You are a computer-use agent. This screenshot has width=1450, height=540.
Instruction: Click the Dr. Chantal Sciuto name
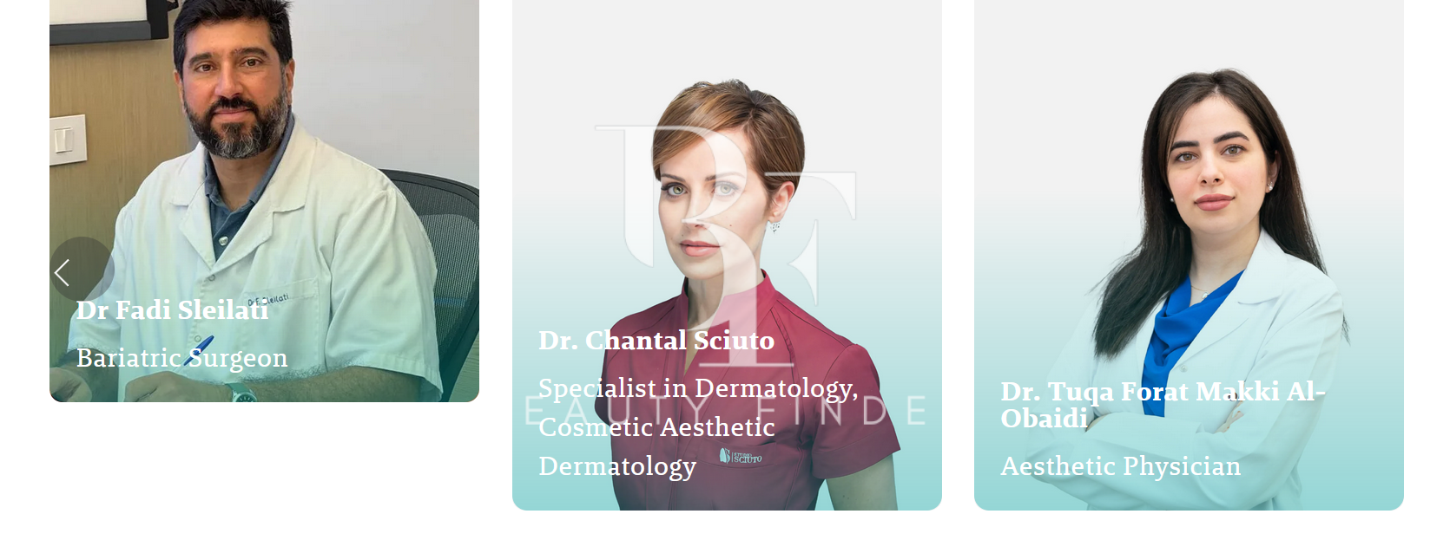coord(656,342)
